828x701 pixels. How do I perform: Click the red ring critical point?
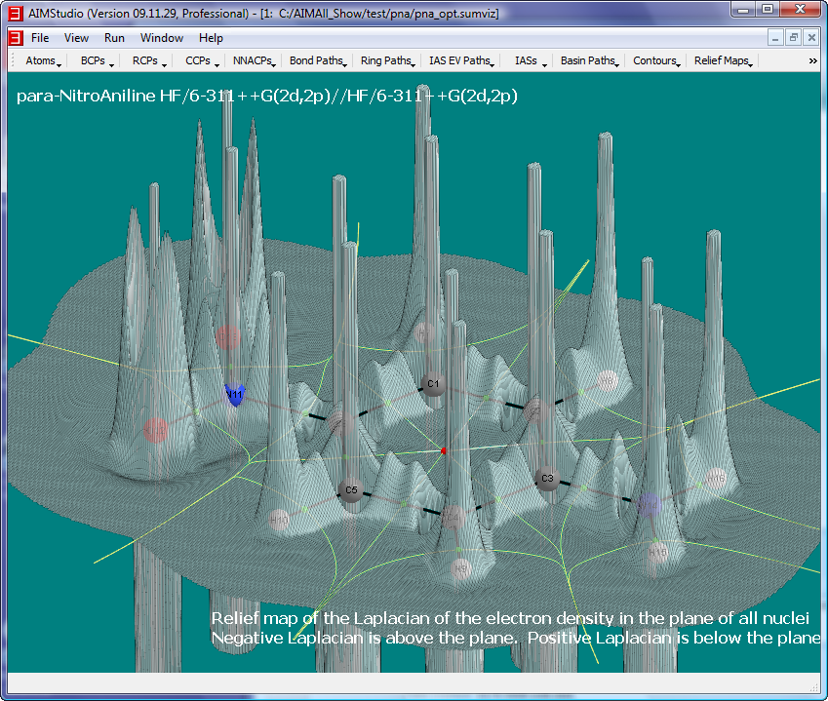(444, 451)
